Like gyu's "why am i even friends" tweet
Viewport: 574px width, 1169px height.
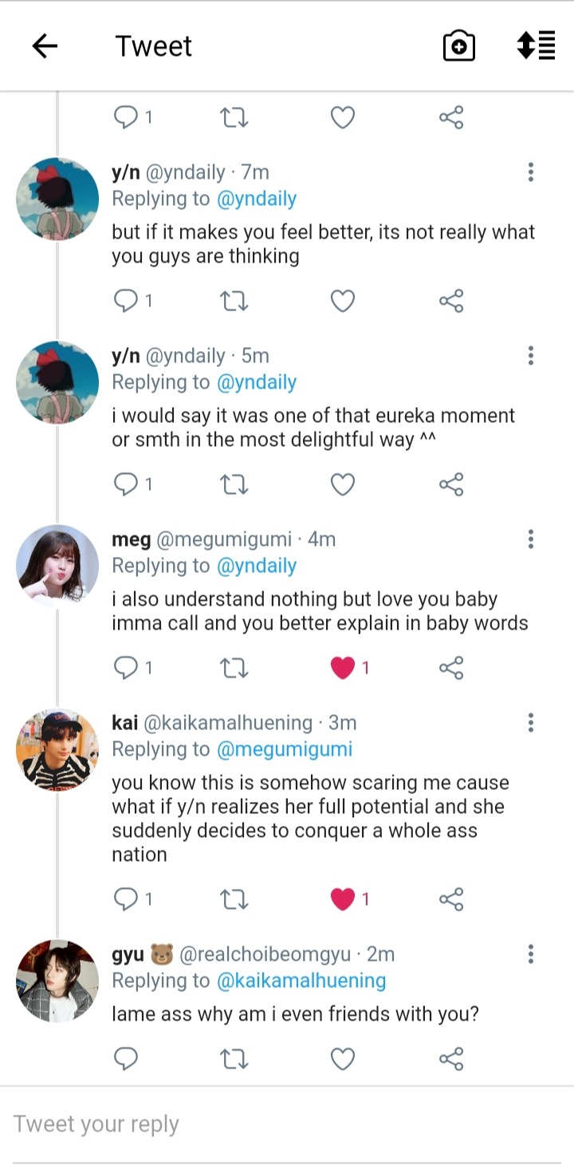(x=343, y=1059)
